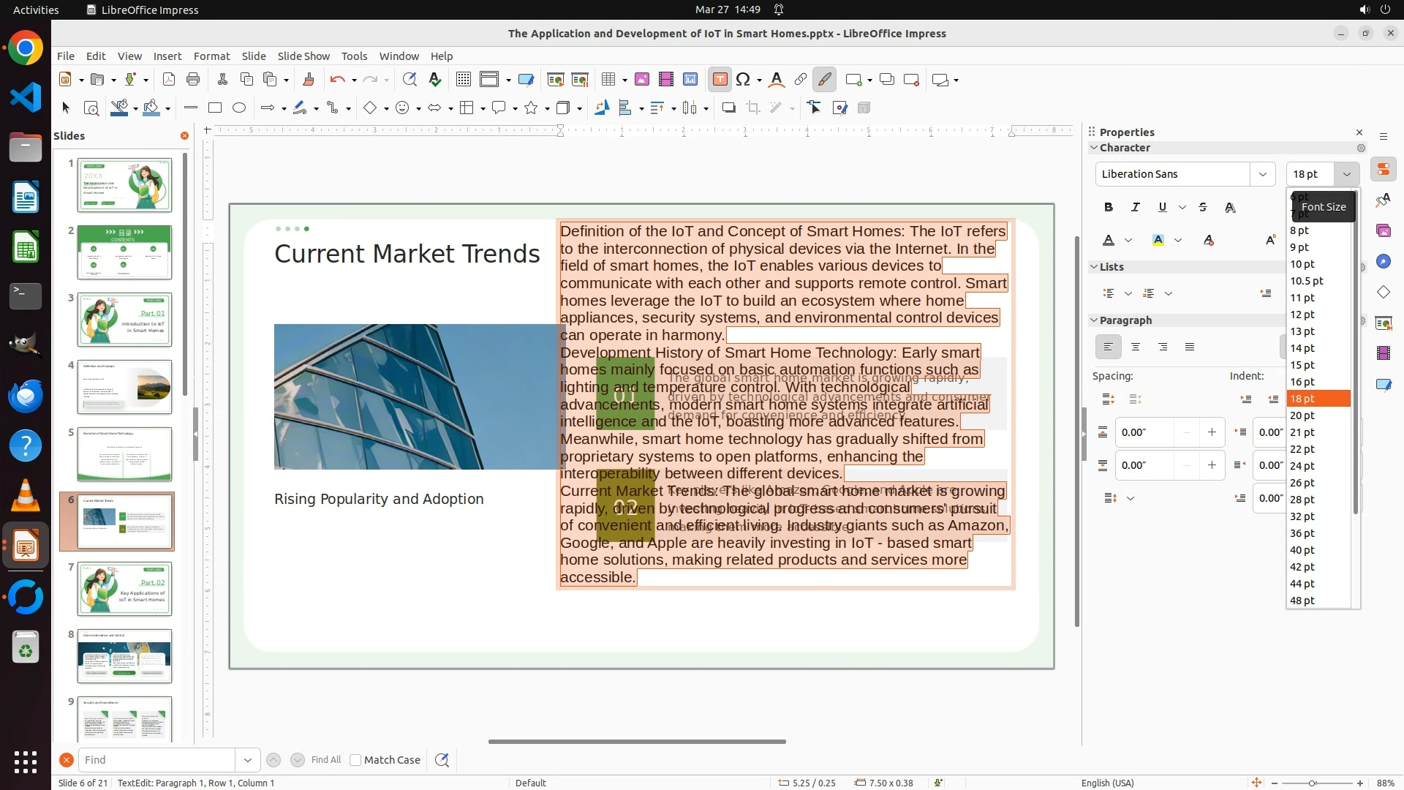
Task: Select the Rectangle shape tool
Action: coord(214,108)
